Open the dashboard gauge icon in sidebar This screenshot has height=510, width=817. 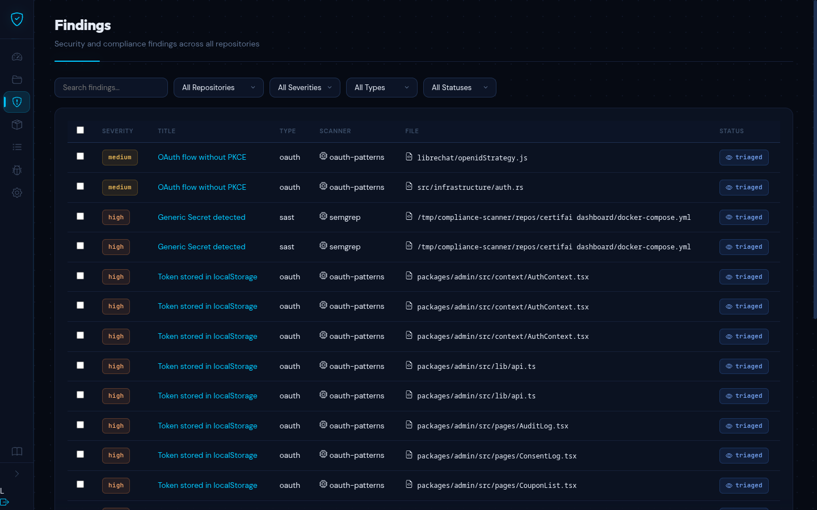17,57
